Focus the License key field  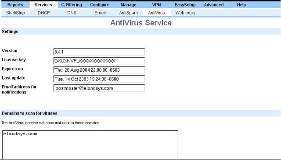pos(99,61)
